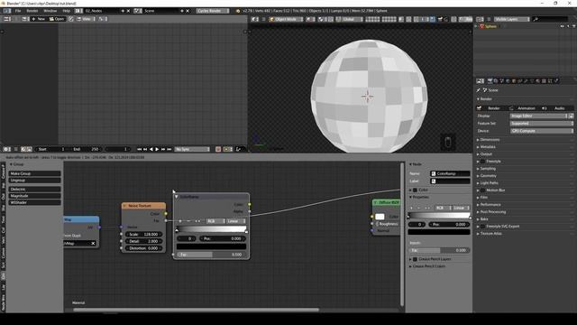Click the outliner search field
This screenshot has height=325, width=577.
[x=550, y=19]
